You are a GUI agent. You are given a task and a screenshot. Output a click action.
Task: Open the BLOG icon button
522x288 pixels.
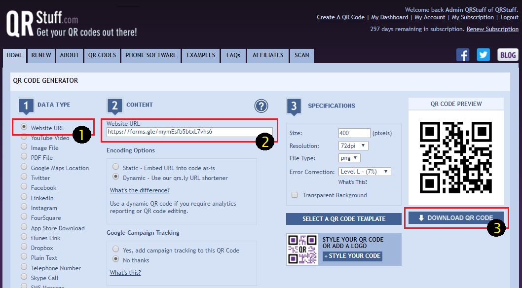tap(508, 55)
